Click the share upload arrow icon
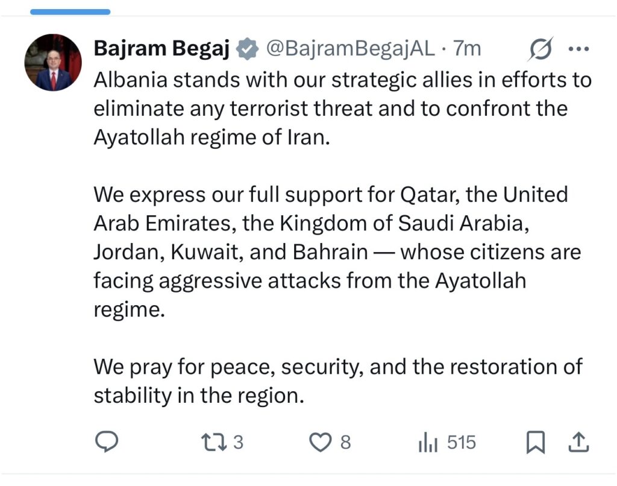 click(x=578, y=443)
